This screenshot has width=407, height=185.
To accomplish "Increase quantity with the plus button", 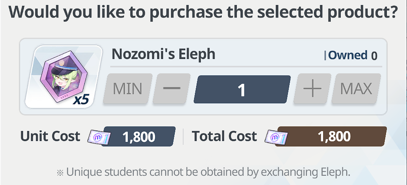I will pos(313,88).
